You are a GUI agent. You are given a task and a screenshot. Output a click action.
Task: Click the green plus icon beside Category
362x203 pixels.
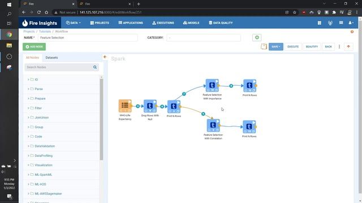[257, 38]
